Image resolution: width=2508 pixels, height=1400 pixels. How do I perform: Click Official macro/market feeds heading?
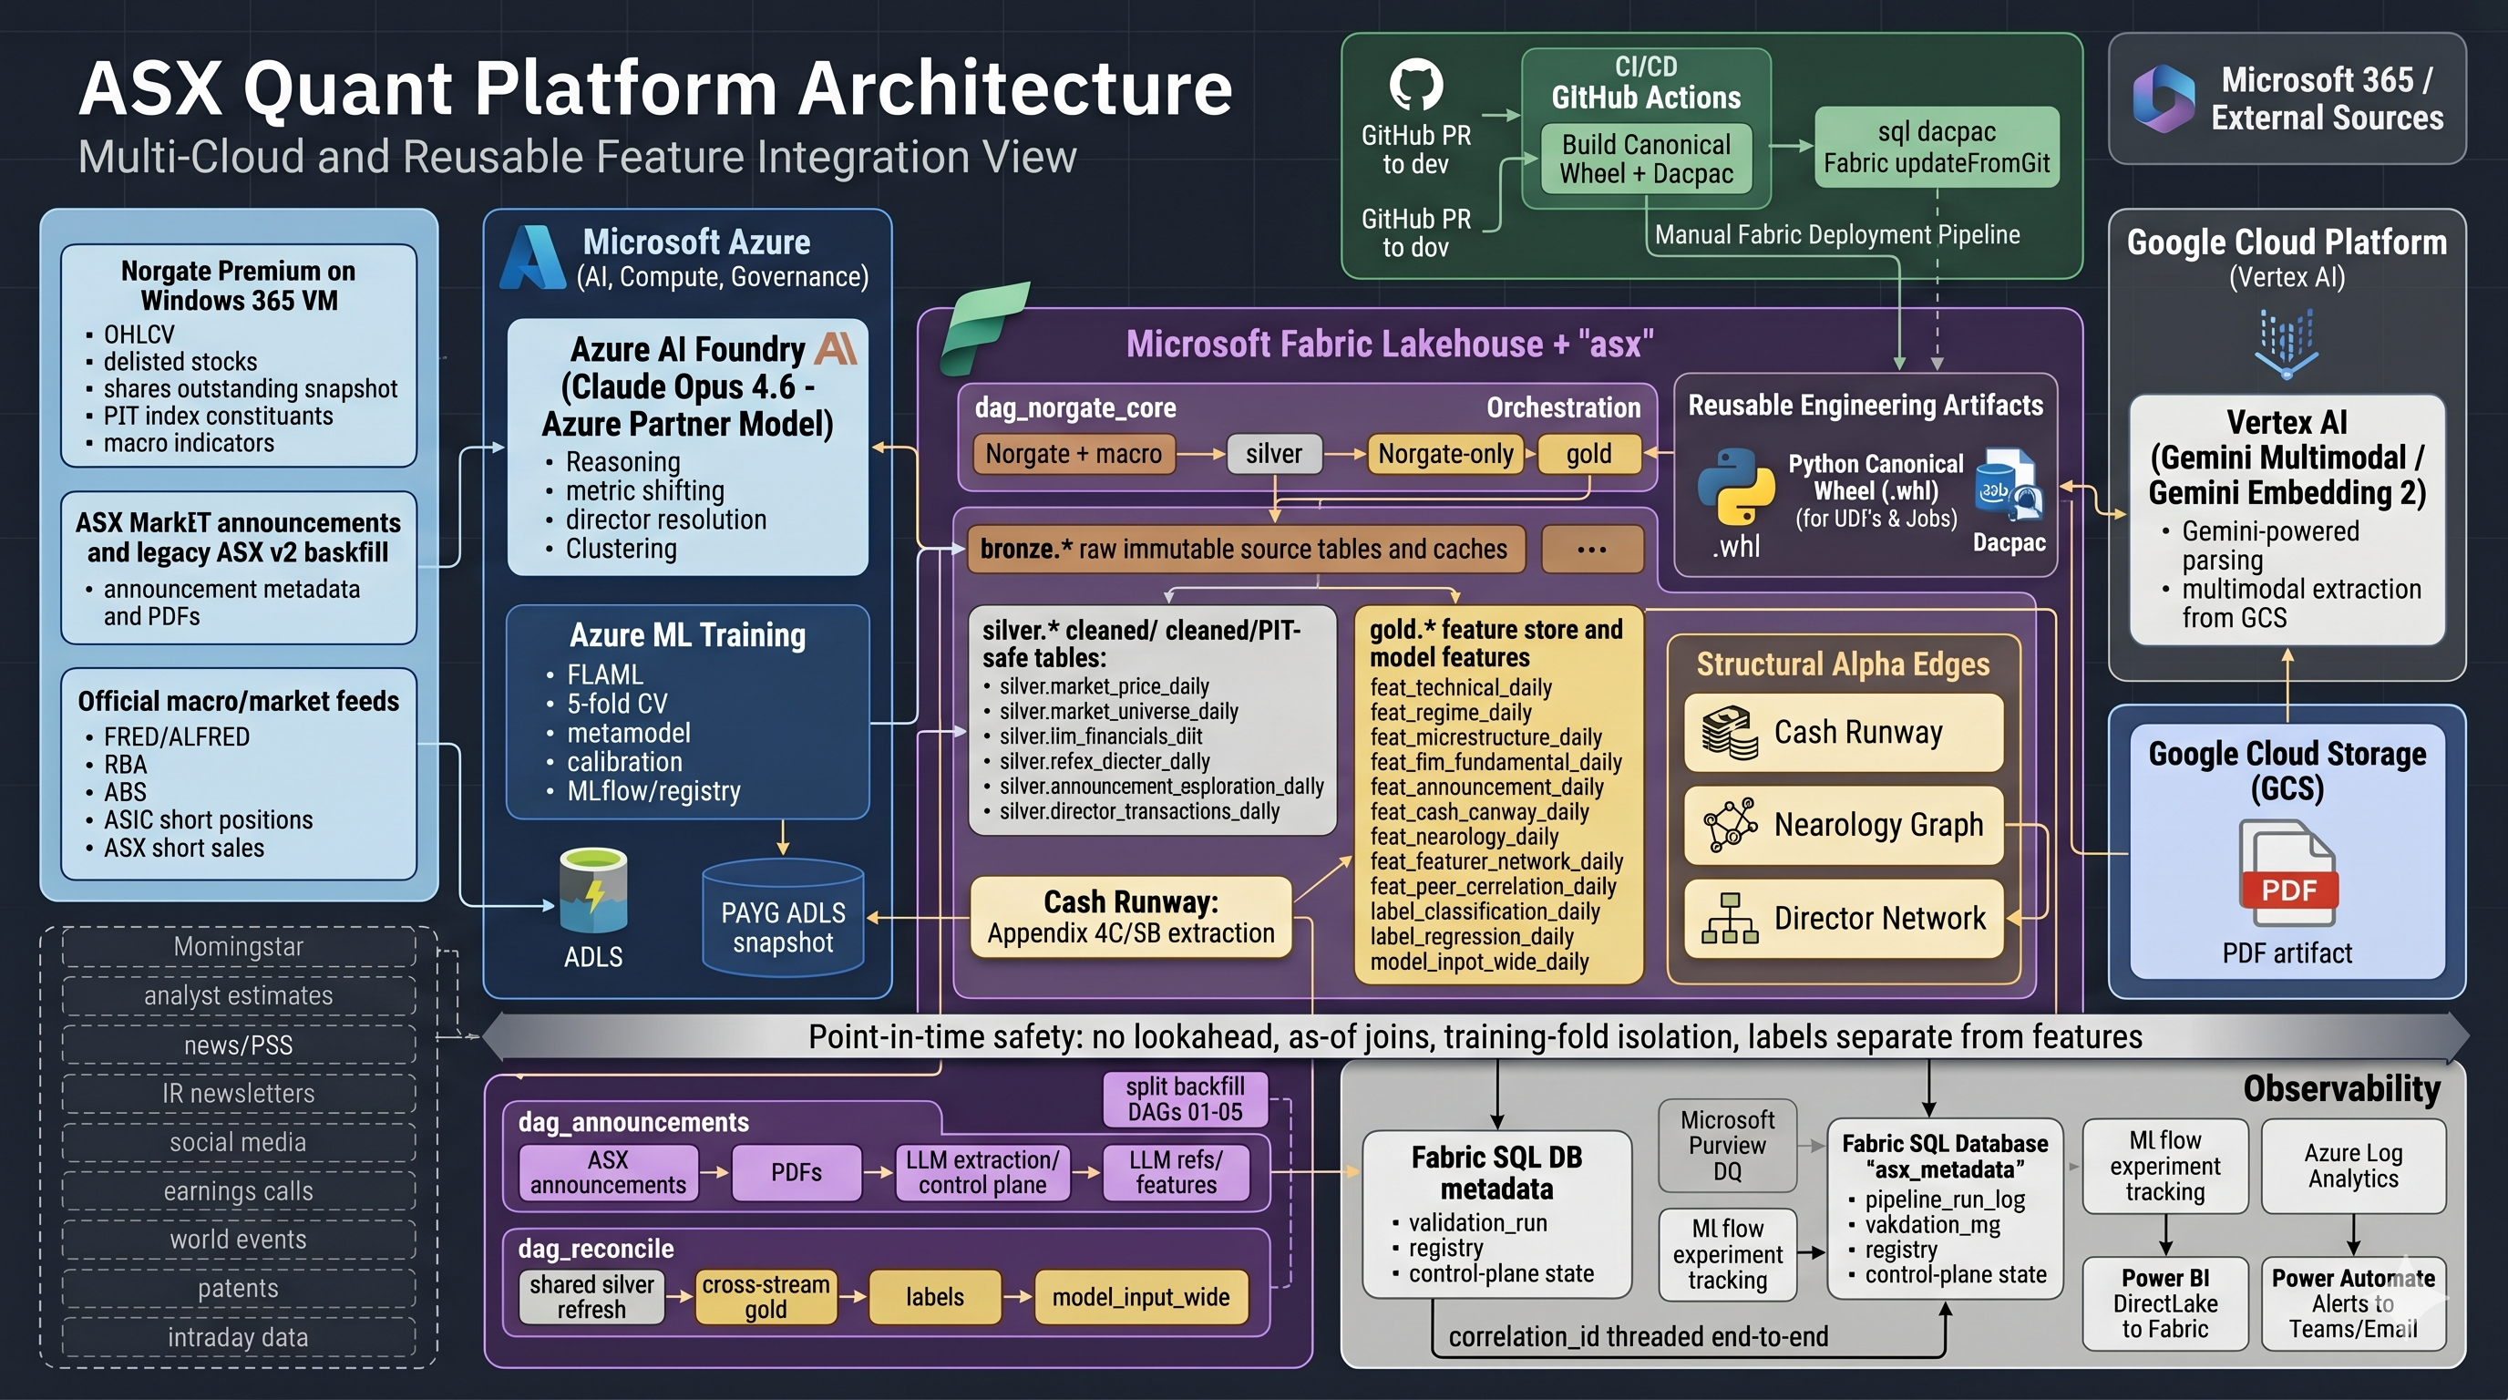pyautogui.click(x=239, y=701)
